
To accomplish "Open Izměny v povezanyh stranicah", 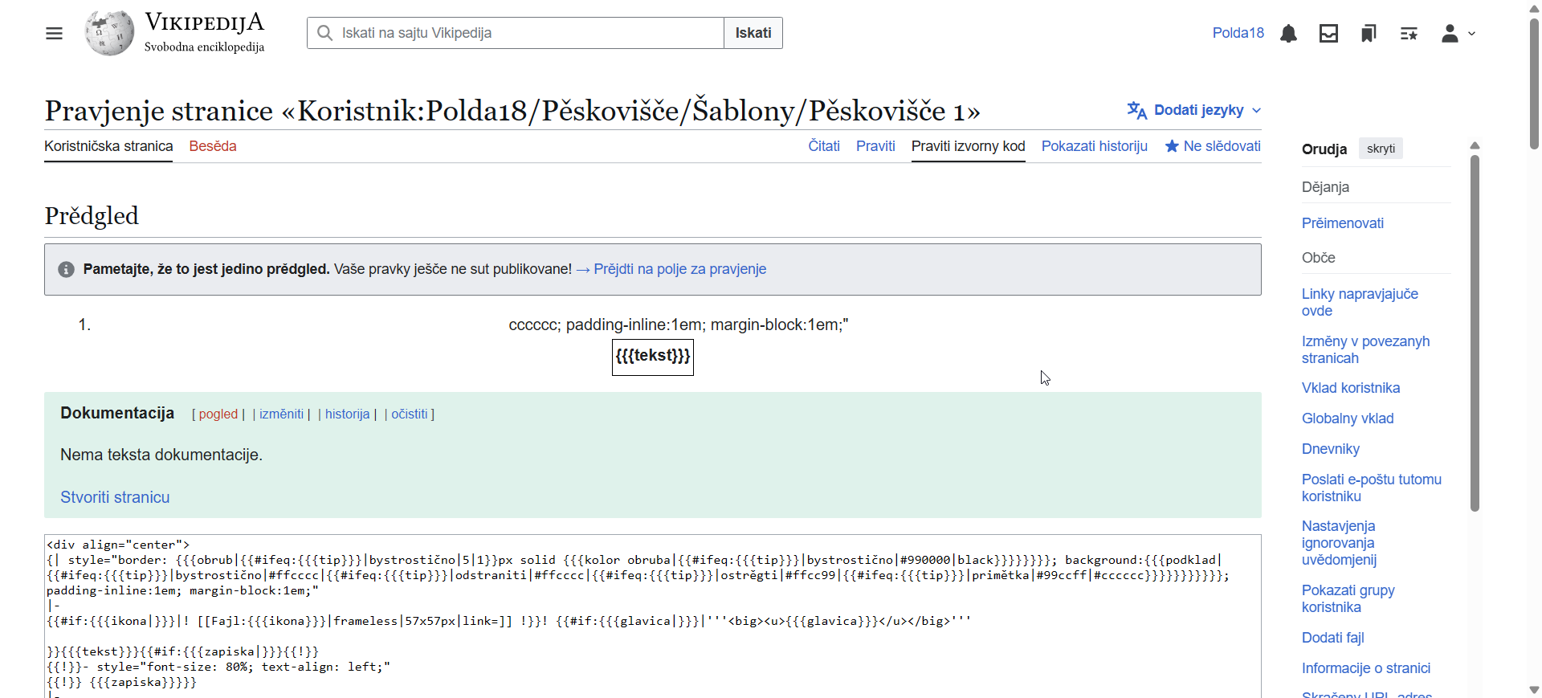I will [x=1365, y=349].
